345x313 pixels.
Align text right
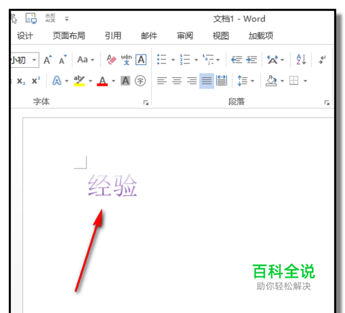pos(192,81)
